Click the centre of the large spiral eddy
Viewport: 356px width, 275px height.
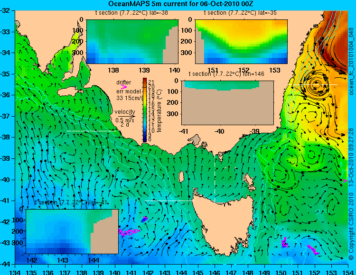point(317,85)
